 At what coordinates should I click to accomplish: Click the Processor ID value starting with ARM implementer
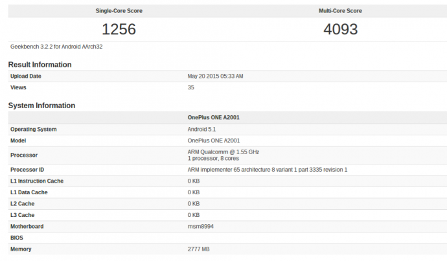click(x=267, y=170)
